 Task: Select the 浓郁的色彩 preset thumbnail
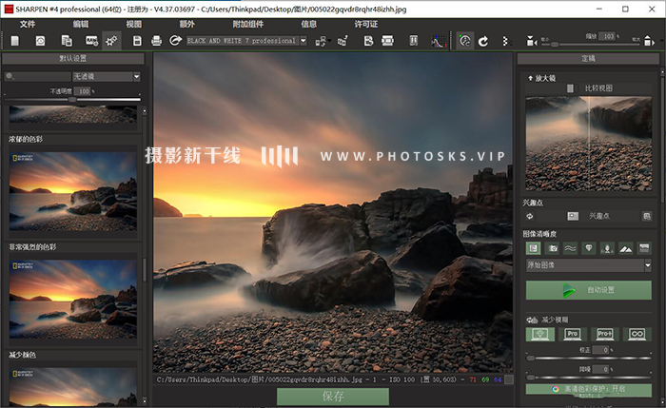(x=73, y=191)
